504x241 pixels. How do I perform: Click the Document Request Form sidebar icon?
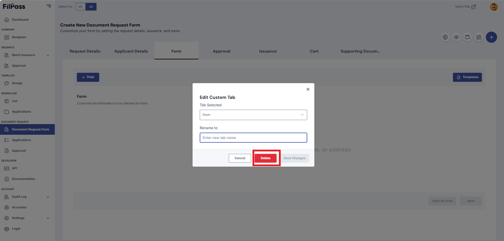point(6,129)
